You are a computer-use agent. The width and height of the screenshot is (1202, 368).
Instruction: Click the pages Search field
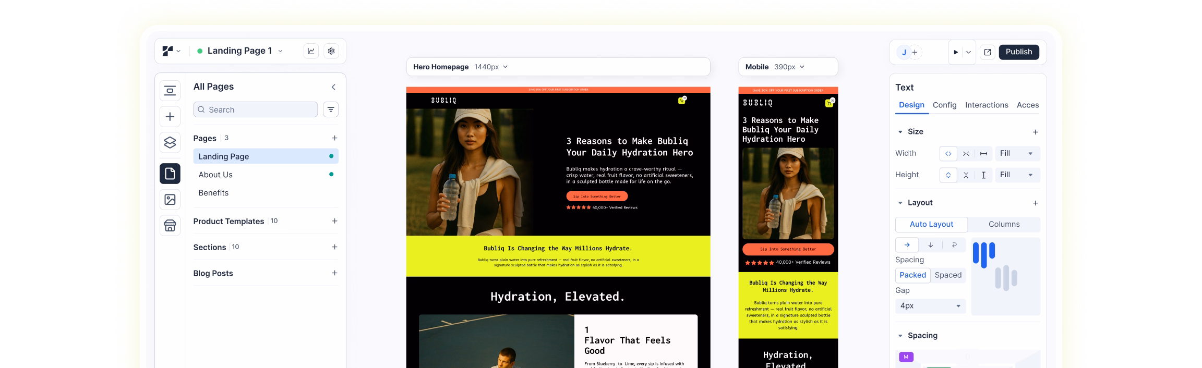tap(255, 109)
